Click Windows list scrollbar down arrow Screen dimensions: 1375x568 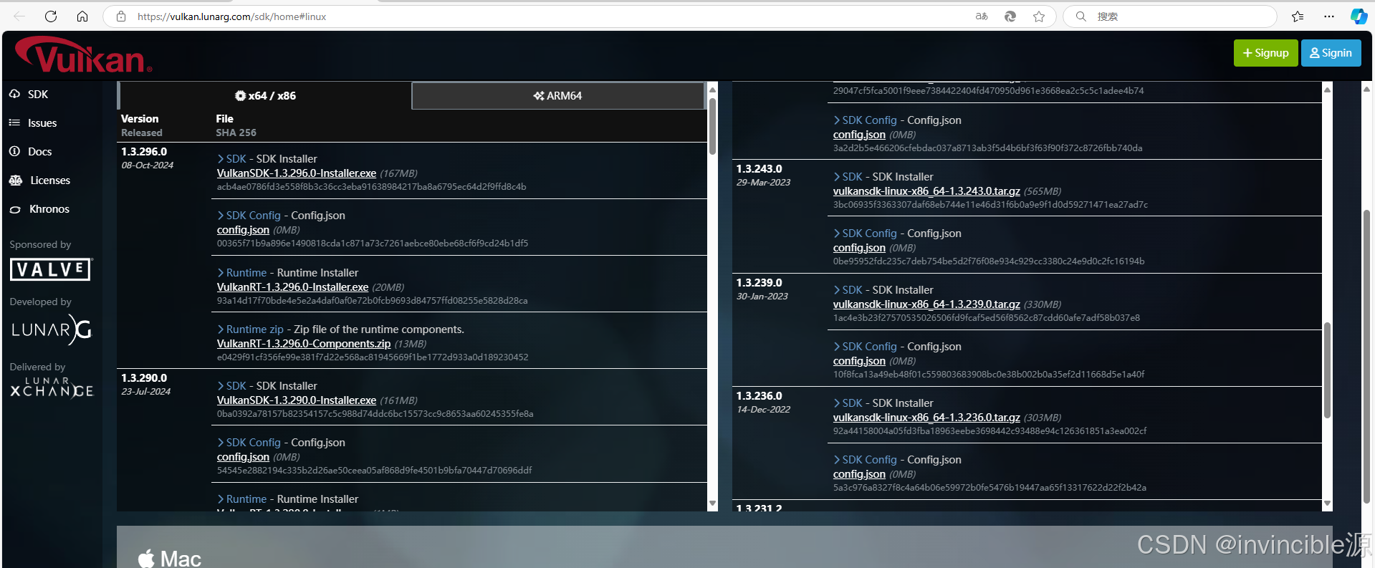pyautogui.click(x=712, y=504)
